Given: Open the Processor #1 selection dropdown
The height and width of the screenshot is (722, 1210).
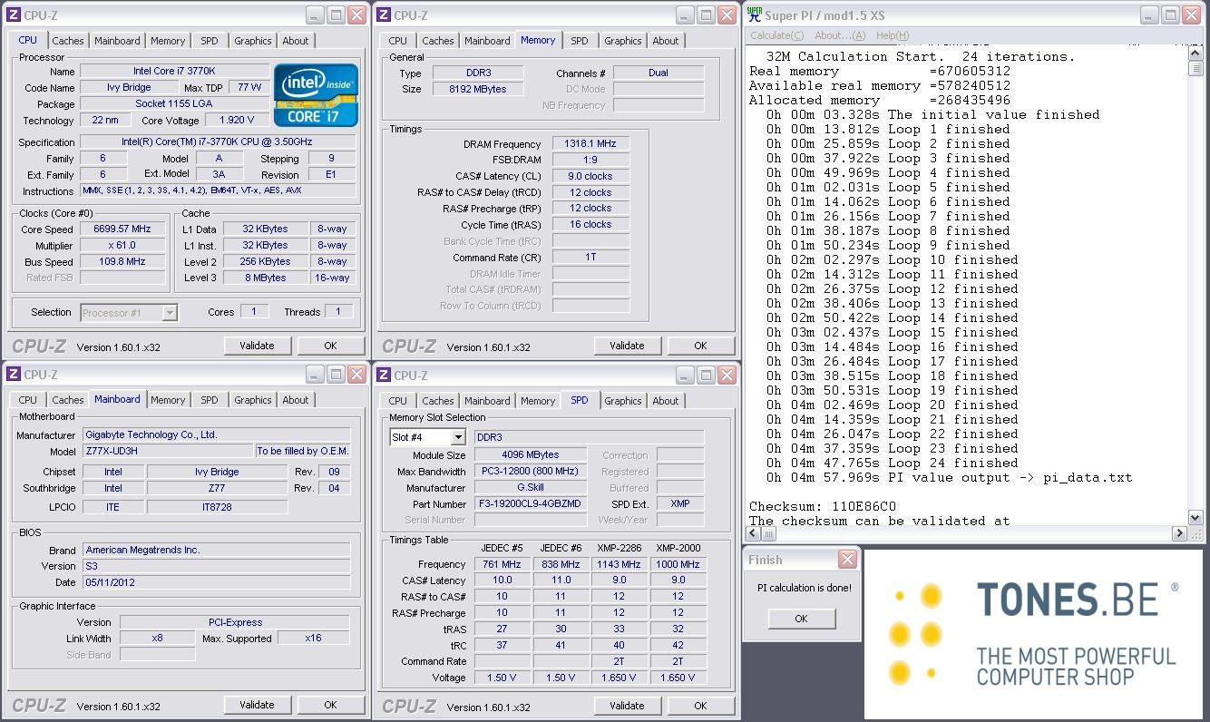Looking at the screenshot, I should (129, 313).
